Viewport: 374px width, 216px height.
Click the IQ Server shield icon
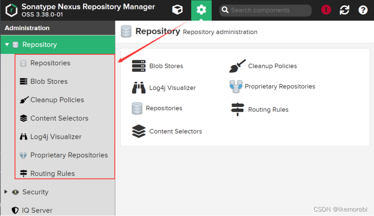pos(15,210)
